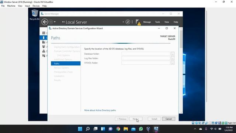Image resolution: width=236 pixels, height=133 pixels.
Task: Click the OneDrive cloud tray icon
Action: [x=201, y=129]
